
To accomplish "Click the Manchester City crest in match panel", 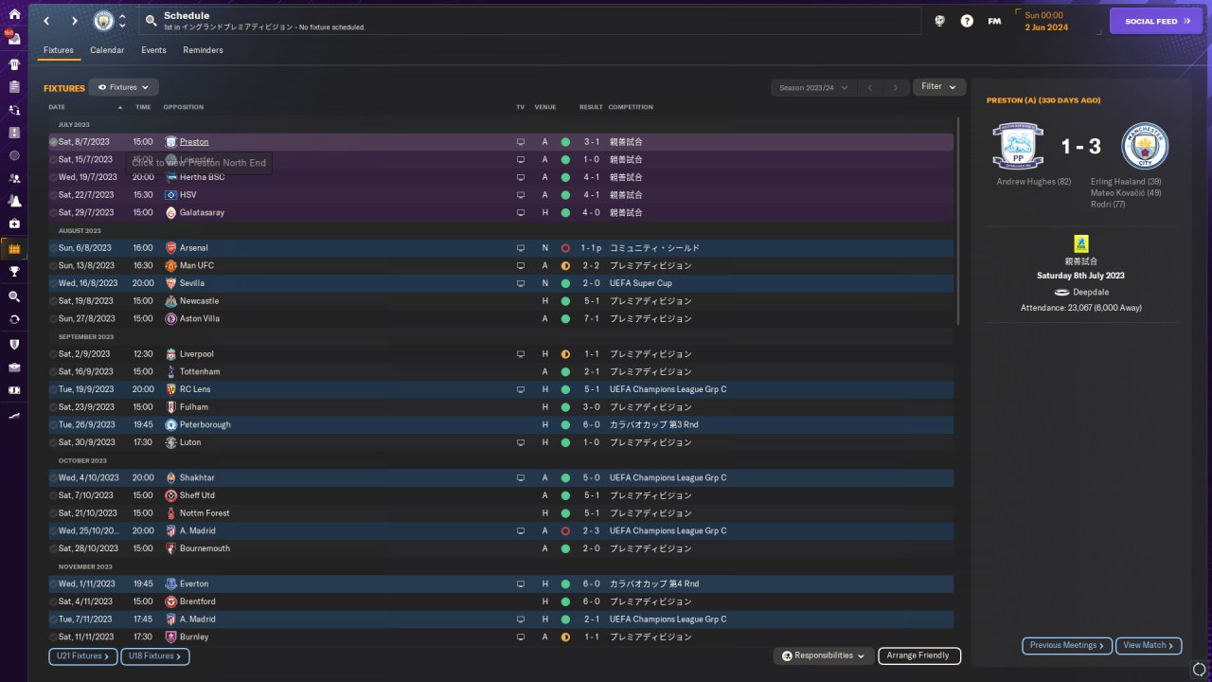I will (x=1145, y=147).
